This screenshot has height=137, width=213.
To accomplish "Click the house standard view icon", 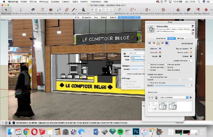I will tap(100, 10).
